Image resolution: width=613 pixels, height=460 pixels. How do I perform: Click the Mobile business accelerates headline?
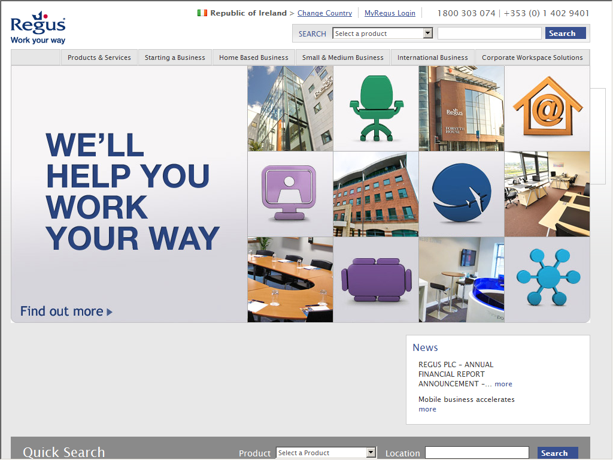[x=466, y=400]
